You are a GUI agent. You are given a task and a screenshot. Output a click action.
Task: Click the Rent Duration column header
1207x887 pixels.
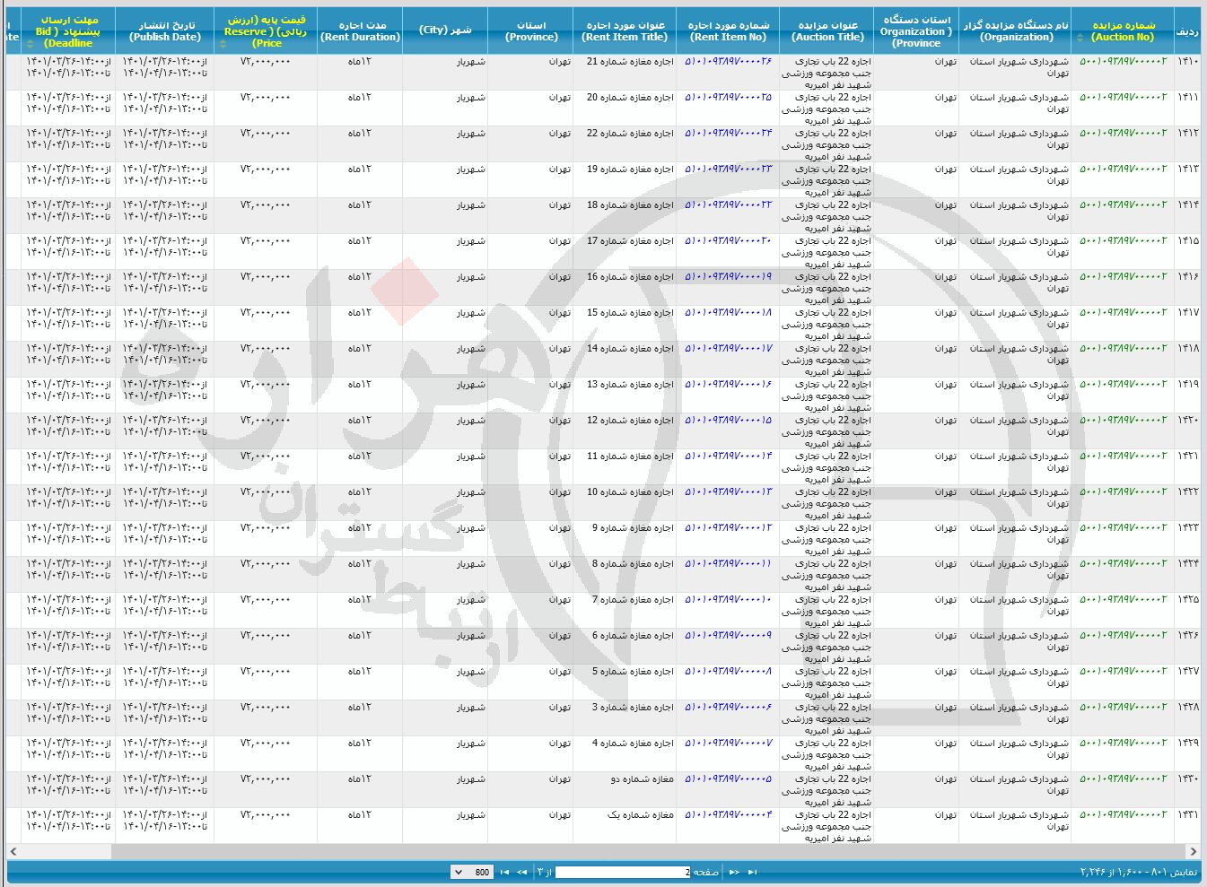(360, 31)
